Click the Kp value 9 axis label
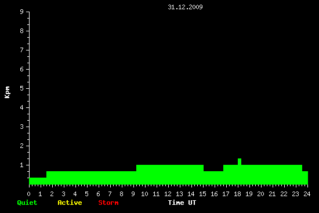The height and width of the screenshot is (213, 319). click(x=22, y=12)
